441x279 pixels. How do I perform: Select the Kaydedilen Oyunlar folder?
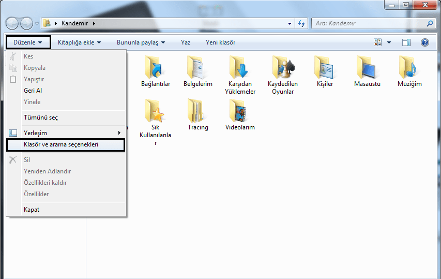coord(283,75)
